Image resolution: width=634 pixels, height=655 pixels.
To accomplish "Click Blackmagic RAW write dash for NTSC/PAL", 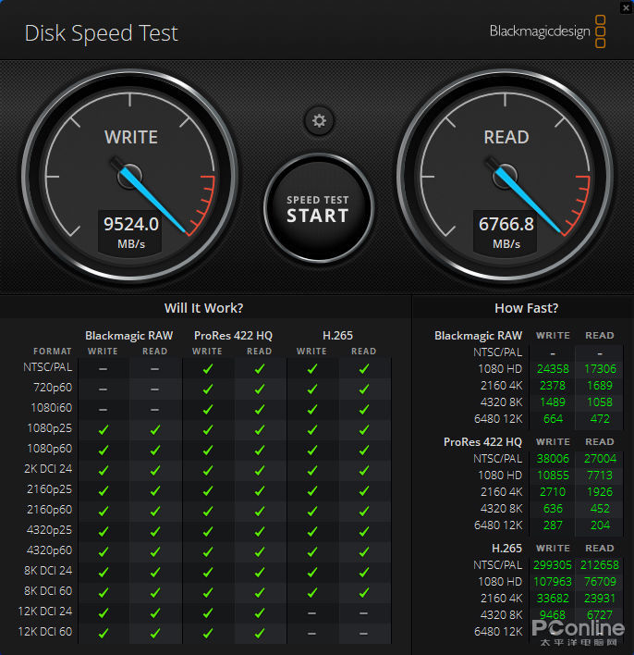I will point(104,369).
